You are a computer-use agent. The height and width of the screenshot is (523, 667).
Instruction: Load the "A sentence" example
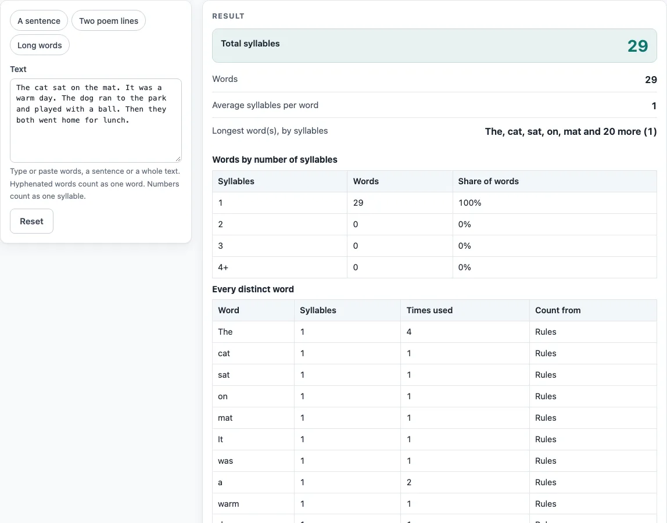[x=39, y=21]
